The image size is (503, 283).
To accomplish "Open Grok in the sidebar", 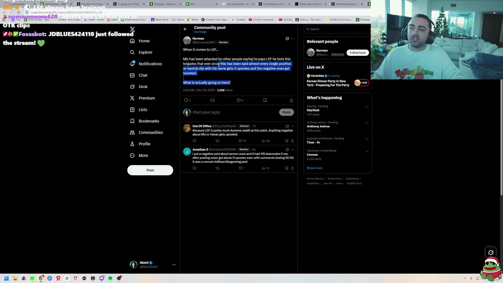I will [138, 86].
